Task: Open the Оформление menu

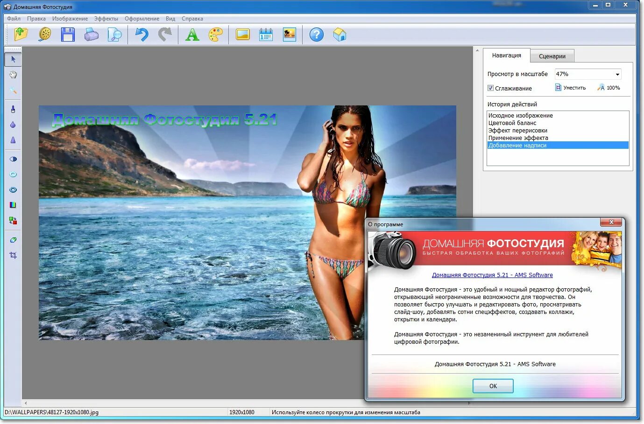Action: click(x=142, y=19)
